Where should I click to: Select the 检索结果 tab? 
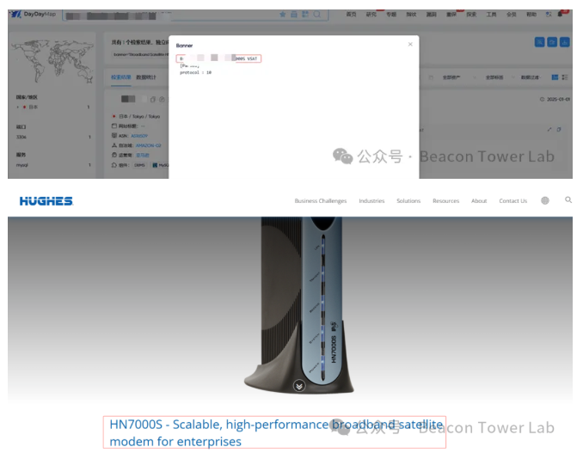point(121,77)
